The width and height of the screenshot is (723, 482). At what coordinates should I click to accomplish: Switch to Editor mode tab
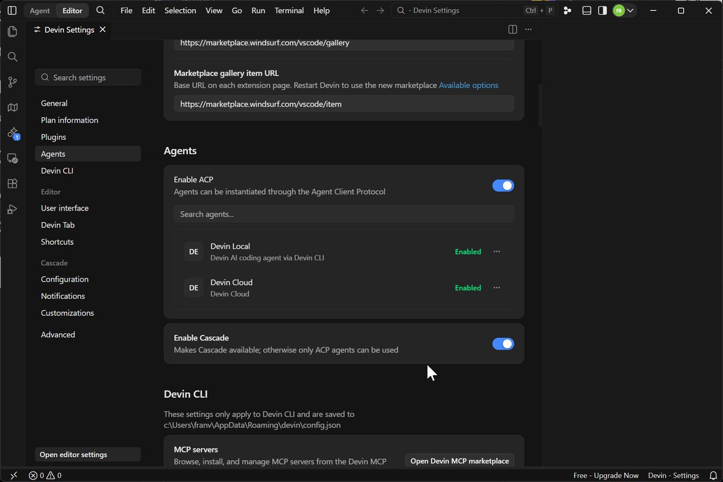(x=72, y=10)
